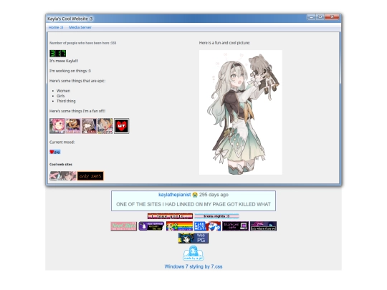The image size is (387, 290).
Task: Click the 'Third thing' list item
Action: (66, 101)
